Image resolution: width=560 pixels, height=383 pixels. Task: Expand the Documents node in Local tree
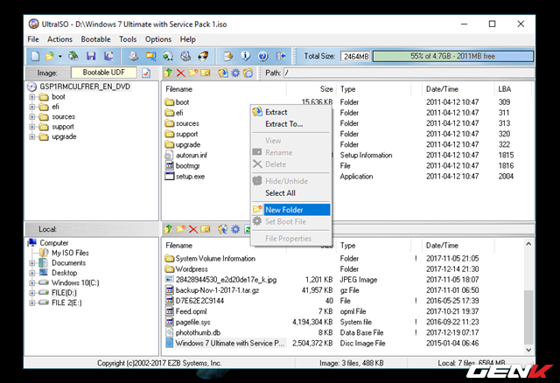(x=32, y=263)
